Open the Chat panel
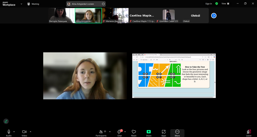 [x=120, y=133]
